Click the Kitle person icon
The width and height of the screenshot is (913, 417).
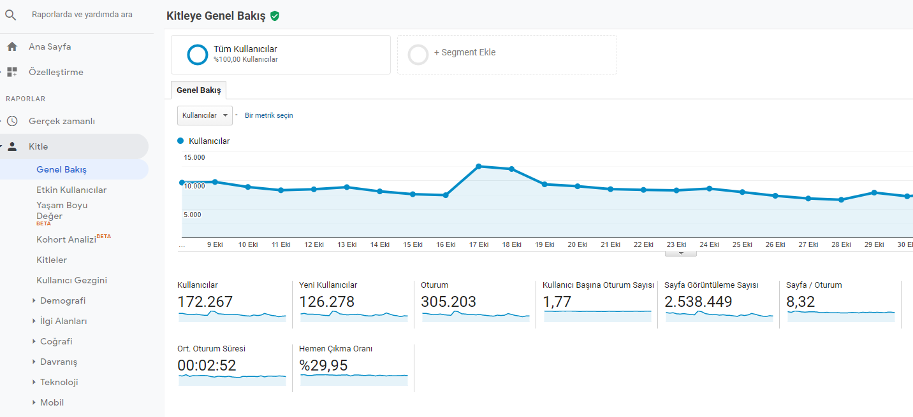(x=11, y=146)
